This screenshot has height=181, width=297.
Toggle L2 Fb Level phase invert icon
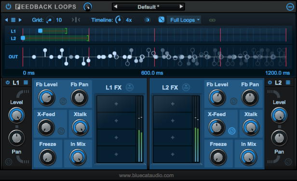(234, 101)
